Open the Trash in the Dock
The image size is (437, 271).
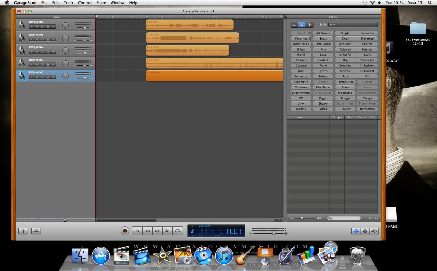(358, 255)
